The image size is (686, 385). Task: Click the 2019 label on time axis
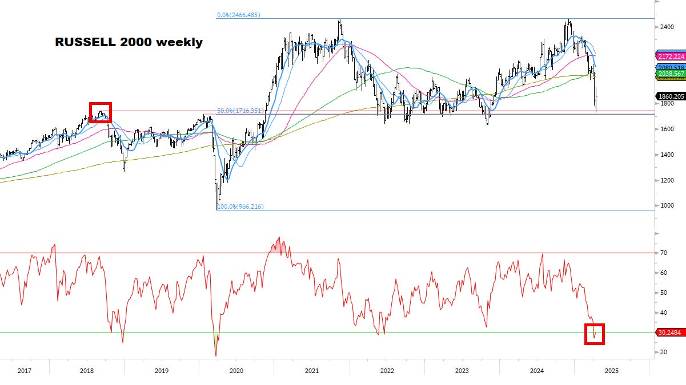162,371
